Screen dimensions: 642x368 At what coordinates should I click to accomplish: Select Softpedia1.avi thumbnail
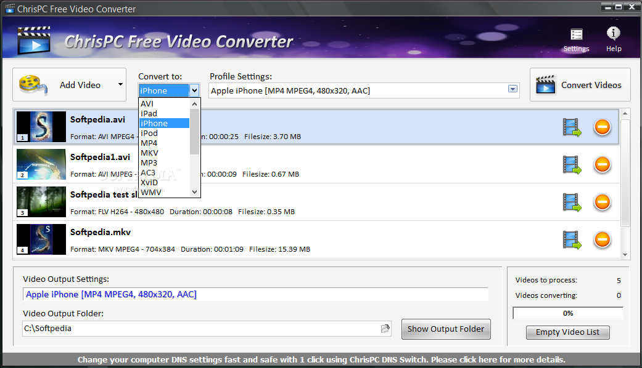[41, 164]
